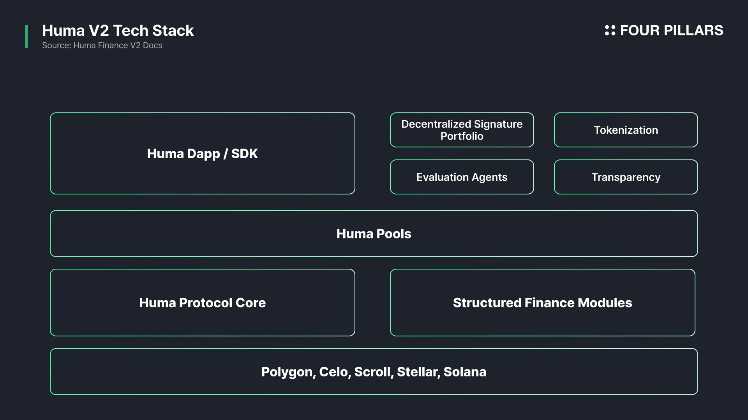Image resolution: width=748 pixels, height=420 pixels.
Task: Click the Evaluation Agents box
Action: [462, 177]
